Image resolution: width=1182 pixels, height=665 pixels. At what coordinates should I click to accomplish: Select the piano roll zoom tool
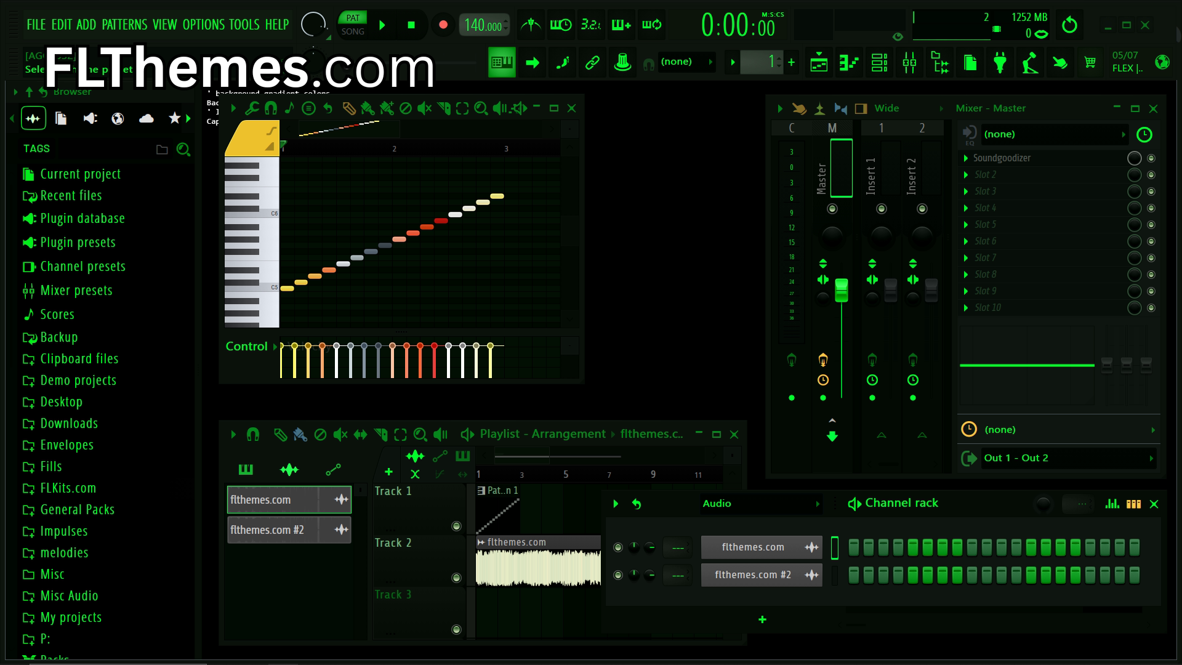481,109
